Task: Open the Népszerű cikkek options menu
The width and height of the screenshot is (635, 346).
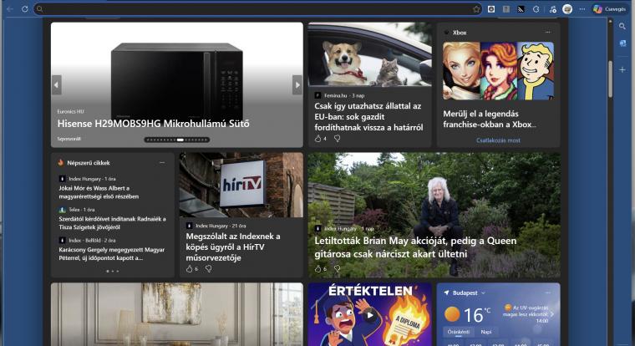Action: pyautogui.click(x=162, y=163)
